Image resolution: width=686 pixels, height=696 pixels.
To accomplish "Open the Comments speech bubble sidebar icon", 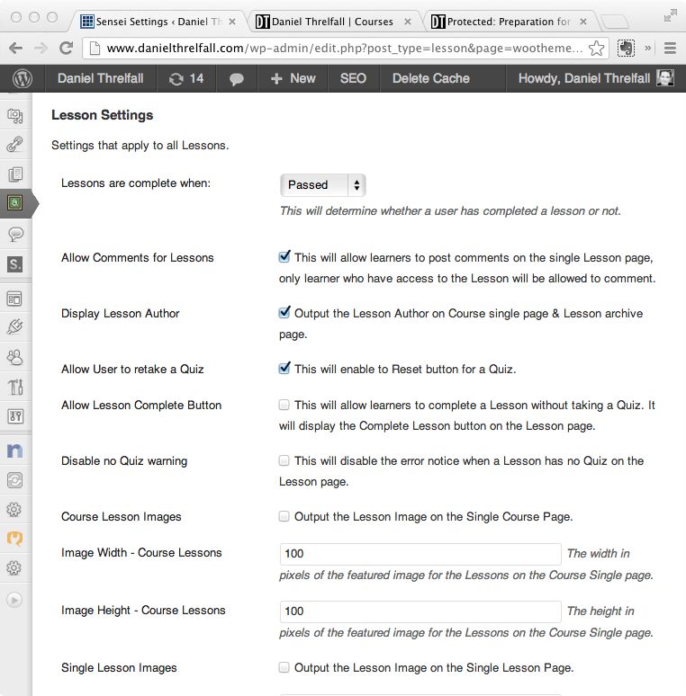I will point(15,234).
